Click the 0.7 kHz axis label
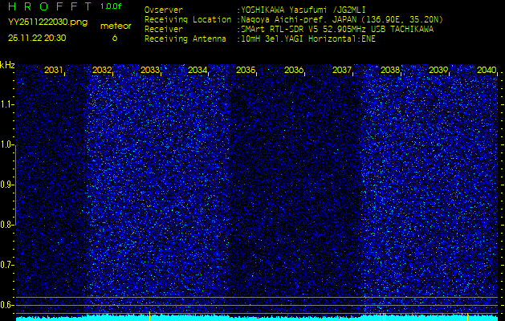This screenshot has height=321, width=505. 7,265
